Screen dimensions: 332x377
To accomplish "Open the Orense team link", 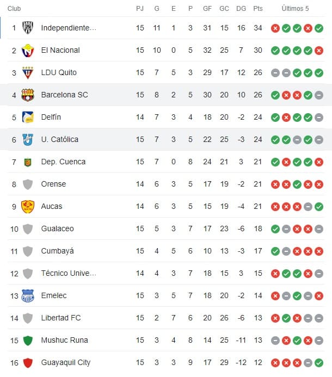I will point(53,184).
